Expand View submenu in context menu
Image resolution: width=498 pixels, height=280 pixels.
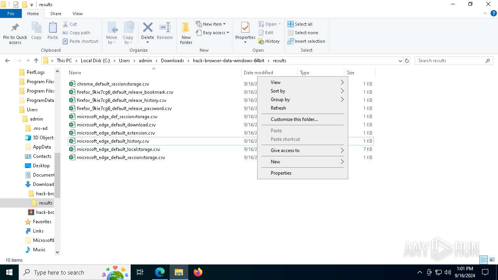click(303, 82)
